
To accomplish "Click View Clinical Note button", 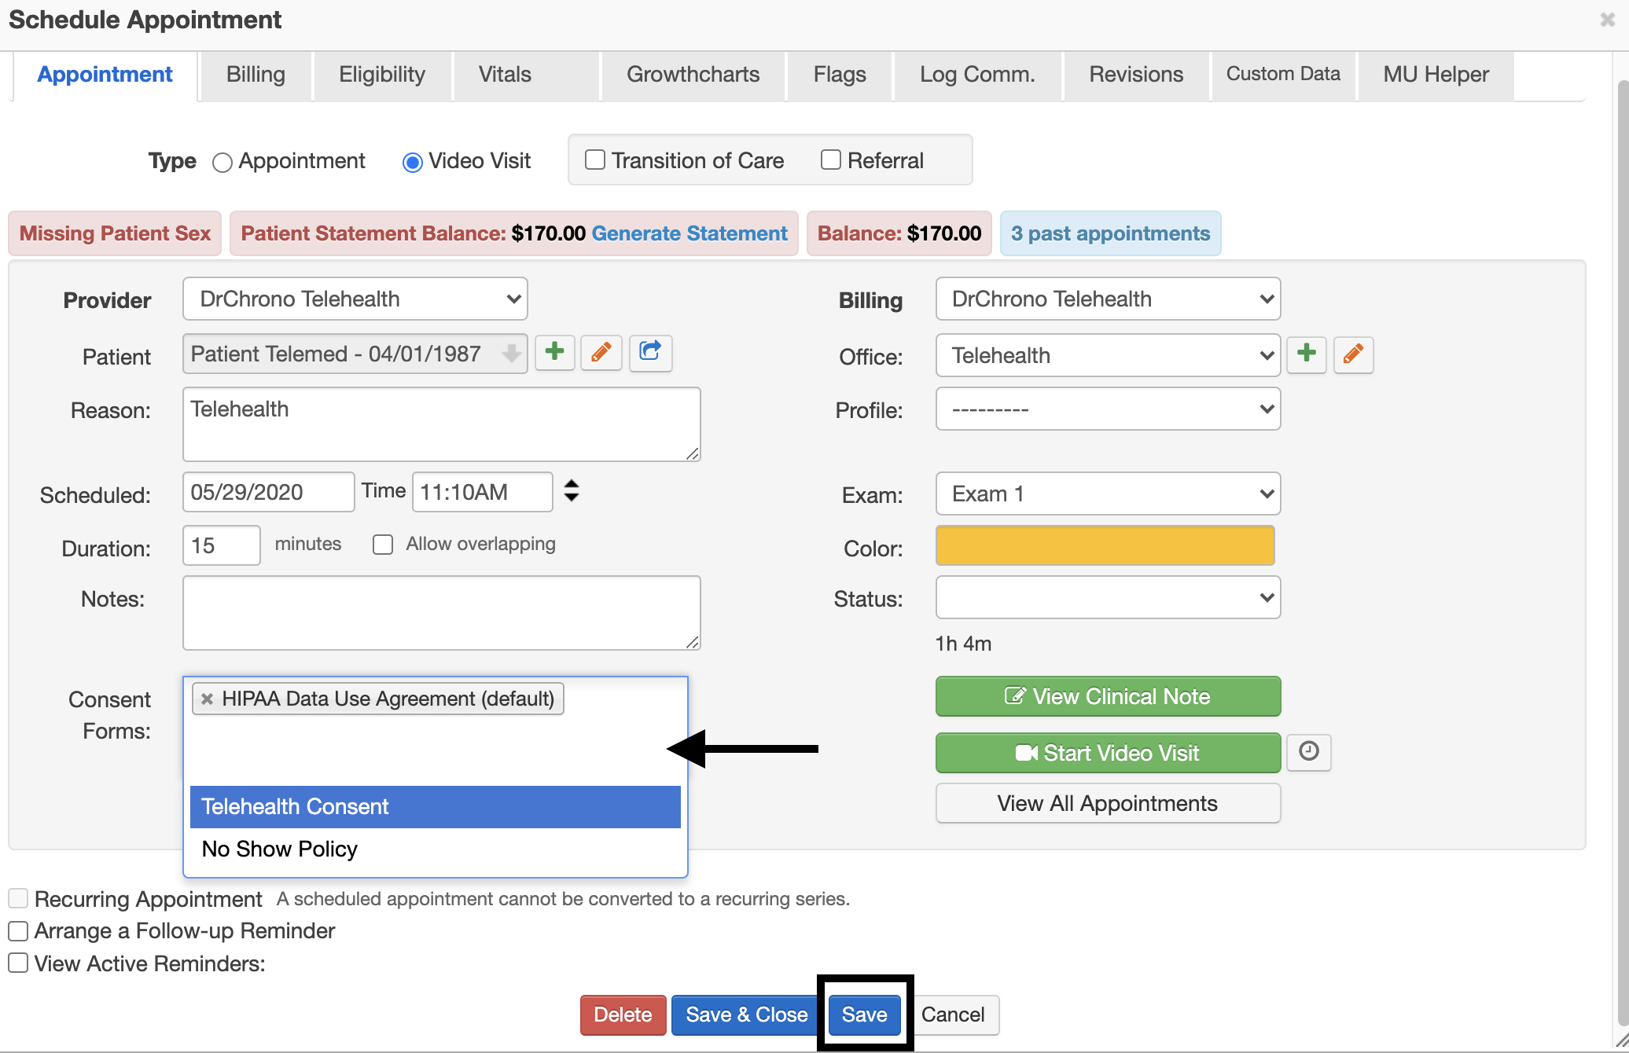I will click(x=1108, y=696).
